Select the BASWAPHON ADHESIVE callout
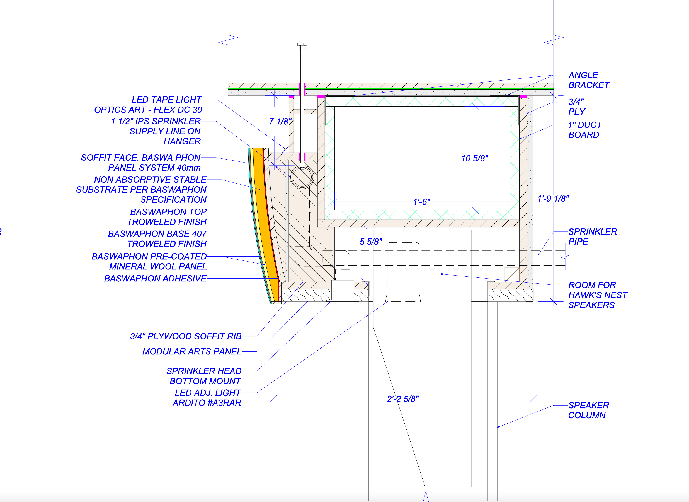The width and height of the screenshot is (689, 502). point(155,279)
